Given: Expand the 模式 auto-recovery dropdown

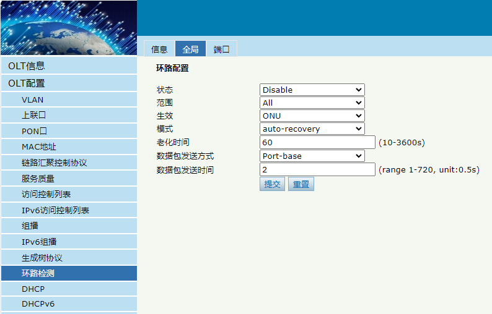Looking at the screenshot, I should tap(312, 129).
